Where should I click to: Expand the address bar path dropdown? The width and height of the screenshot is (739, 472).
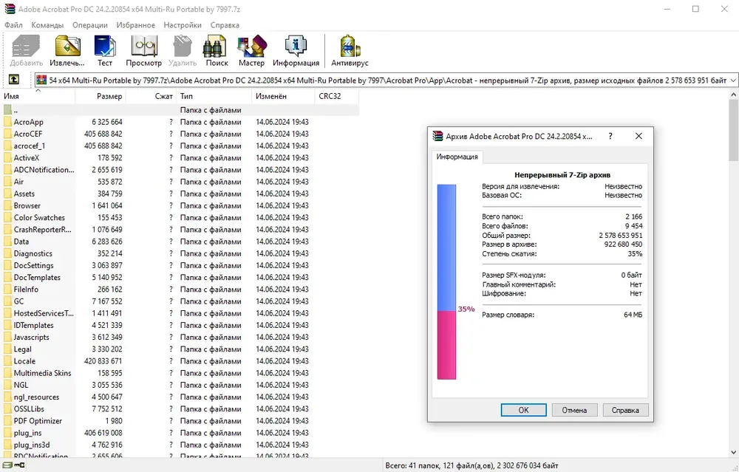point(733,81)
